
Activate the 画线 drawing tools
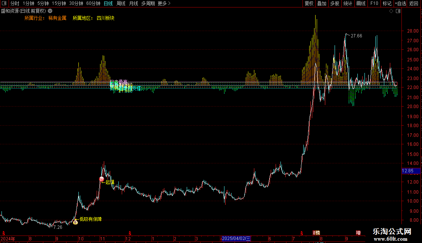coord(361,3)
